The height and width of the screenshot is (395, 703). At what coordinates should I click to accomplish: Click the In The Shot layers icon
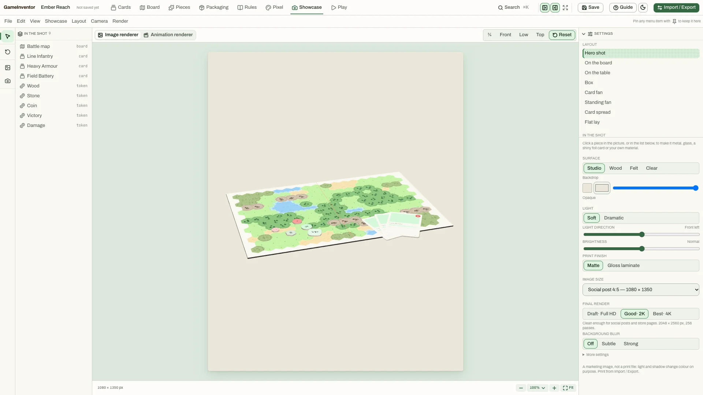click(x=20, y=34)
